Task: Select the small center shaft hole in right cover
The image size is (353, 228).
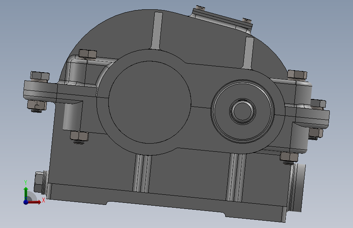Action: [243, 111]
